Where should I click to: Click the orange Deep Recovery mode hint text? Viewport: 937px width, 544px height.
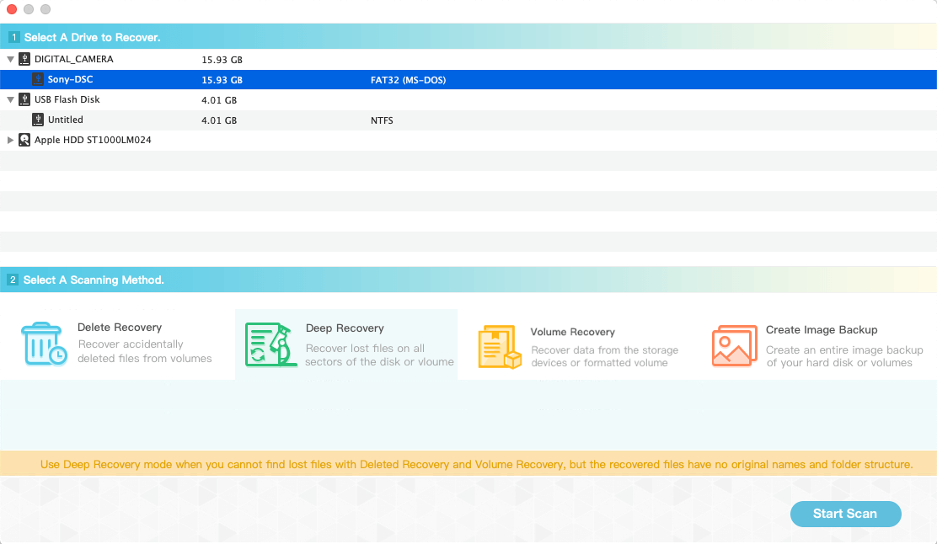[476, 464]
